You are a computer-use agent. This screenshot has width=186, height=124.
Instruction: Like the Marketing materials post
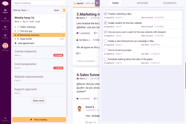coord(95,33)
